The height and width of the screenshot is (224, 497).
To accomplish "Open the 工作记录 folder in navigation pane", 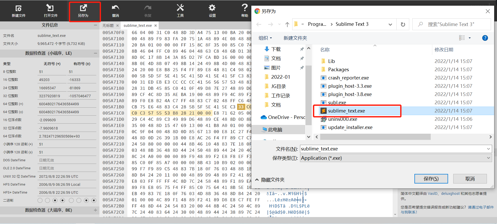I will [281, 95].
